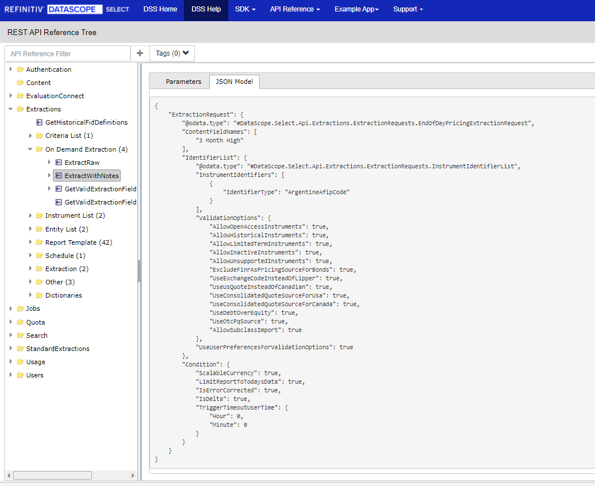The height and width of the screenshot is (486, 595).
Task: Select the Entity List (2) tree label
Action: tap(67, 229)
